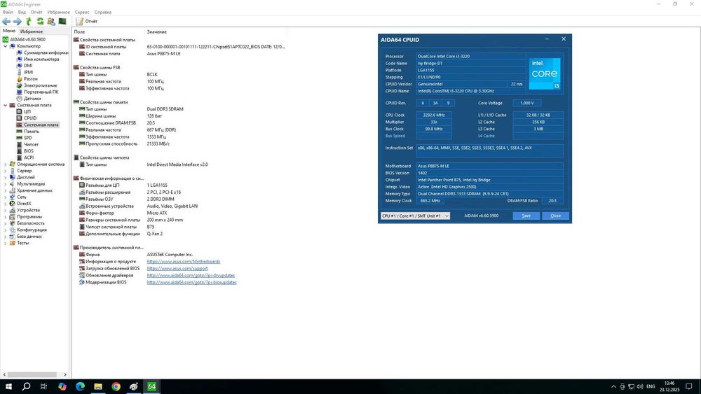The width and height of the screenshot is (701, 394).
Task: Open File Explorer from taskbar
Action: [98, 386]
